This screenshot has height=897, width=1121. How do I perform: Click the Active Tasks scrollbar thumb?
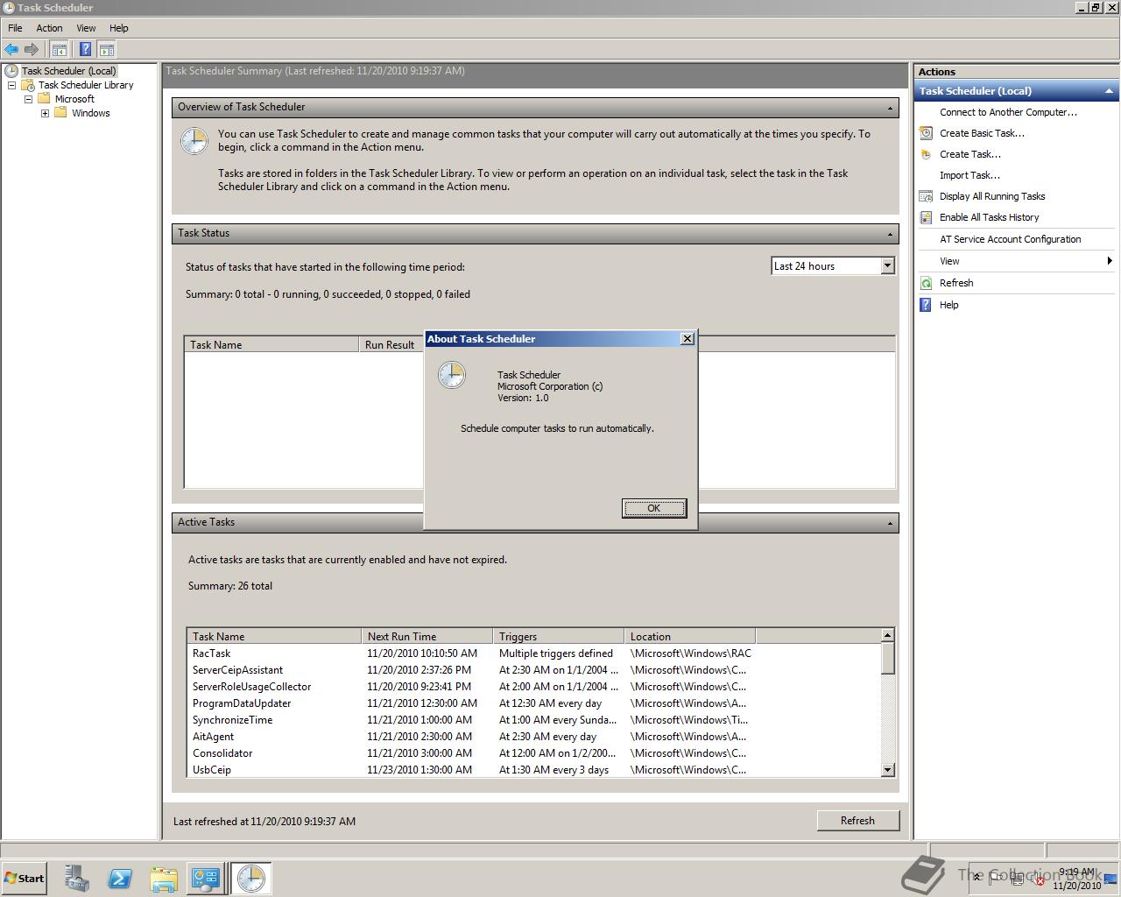click(x=887, y=658)
